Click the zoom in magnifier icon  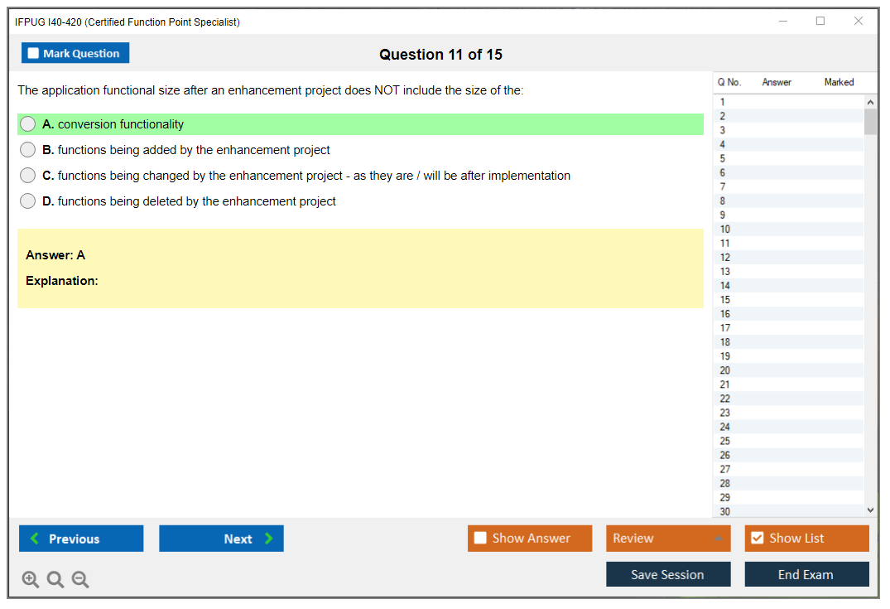tap(31, 580)
